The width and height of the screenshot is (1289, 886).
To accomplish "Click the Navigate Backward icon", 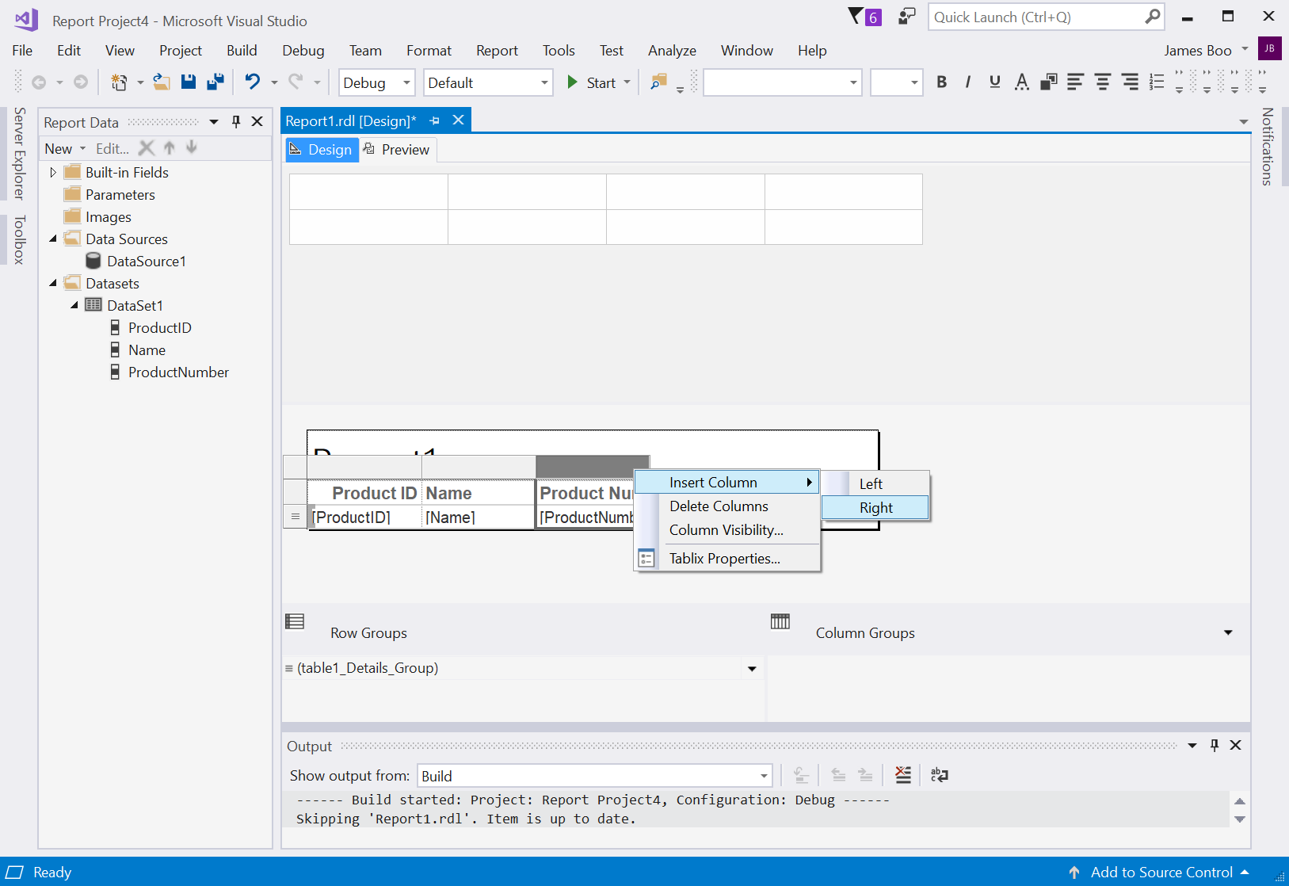I will 39,82.
